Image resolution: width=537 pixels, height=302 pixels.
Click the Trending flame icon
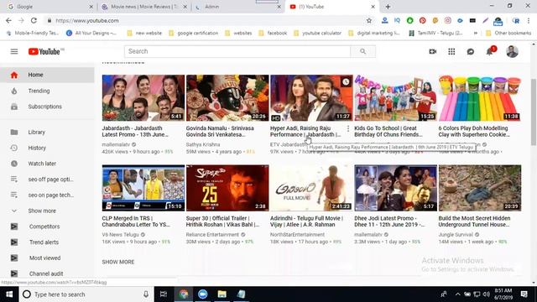[14, 91]
